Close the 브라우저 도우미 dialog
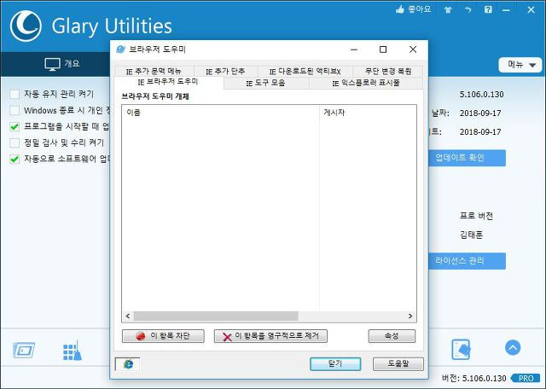 coord(413,49)
